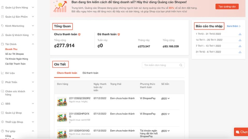
Task: Expand the SBS menu chevron
Action: 33,103
